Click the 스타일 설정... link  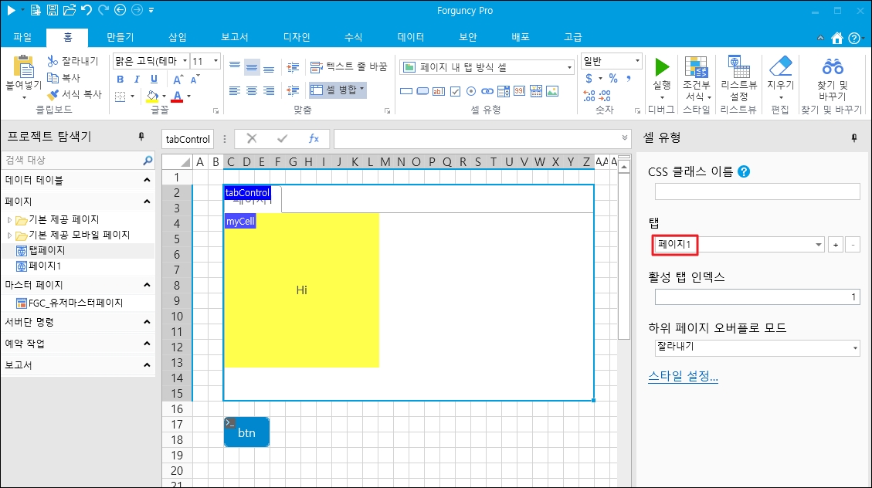[x=683, y=377]
